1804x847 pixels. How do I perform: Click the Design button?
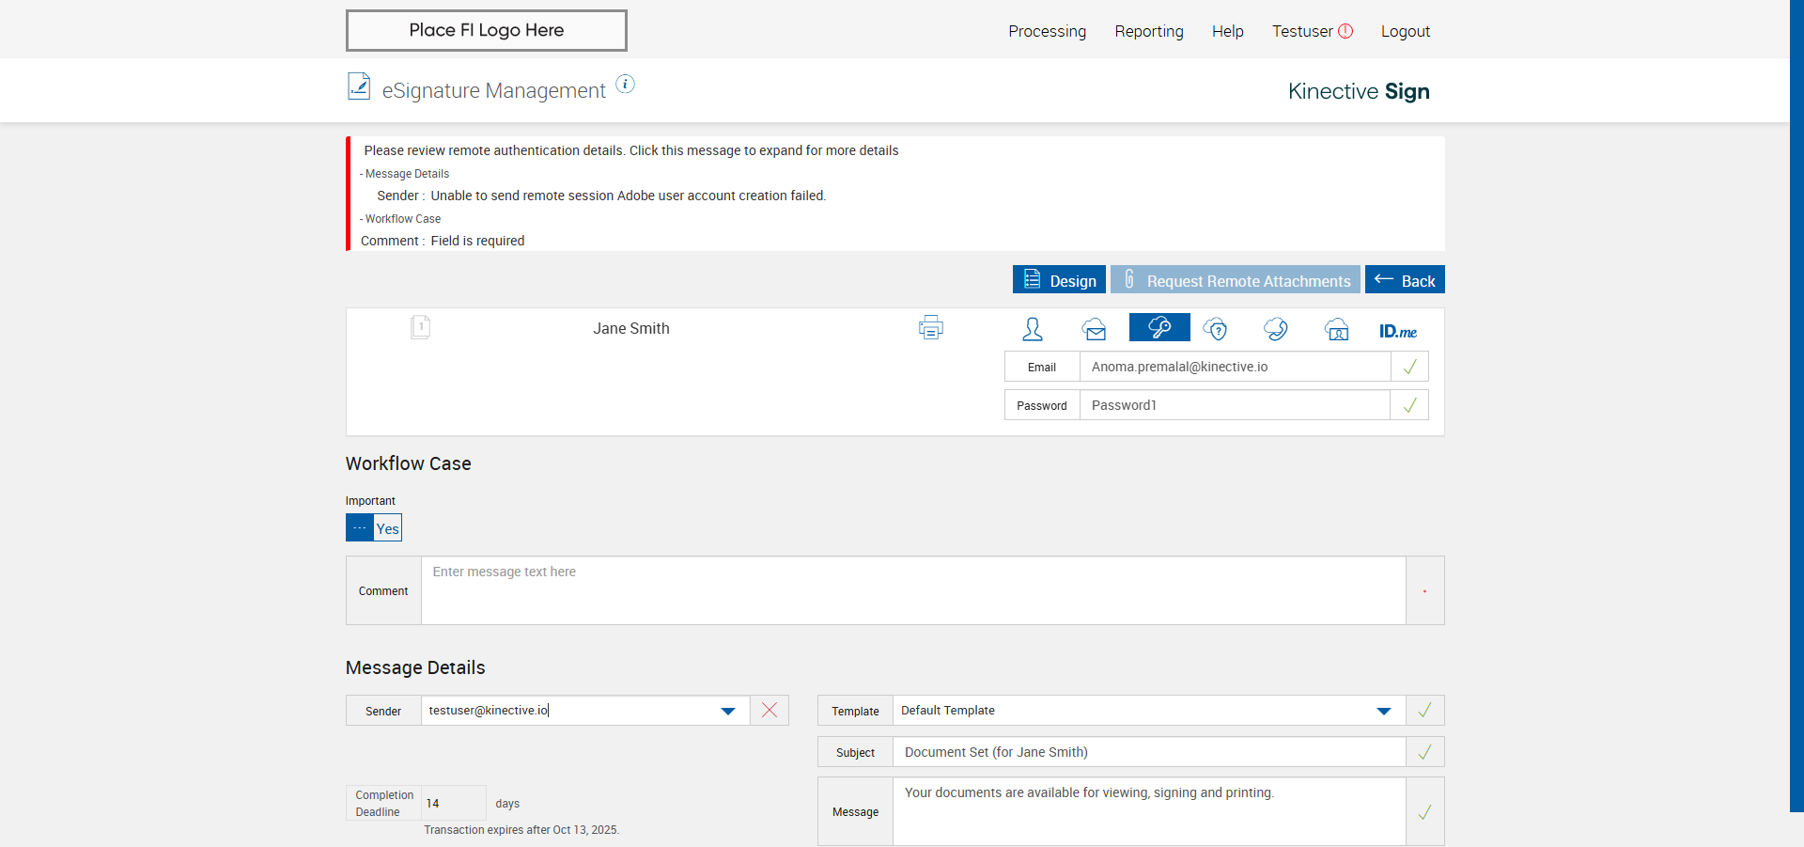tap(1059, 280)
